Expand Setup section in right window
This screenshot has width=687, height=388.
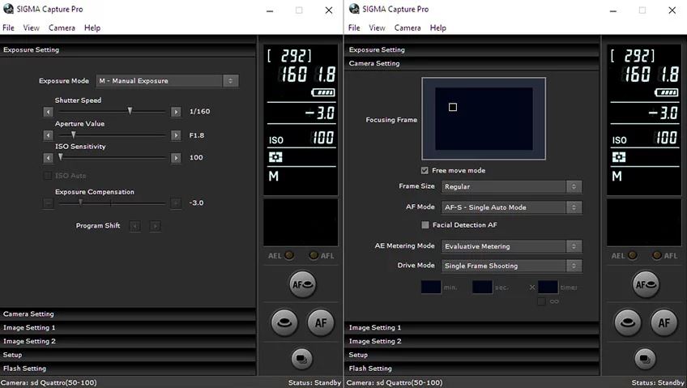click(472, 355)
